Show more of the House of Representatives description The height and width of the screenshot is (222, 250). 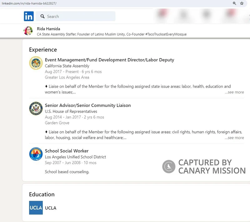(234, 138)
